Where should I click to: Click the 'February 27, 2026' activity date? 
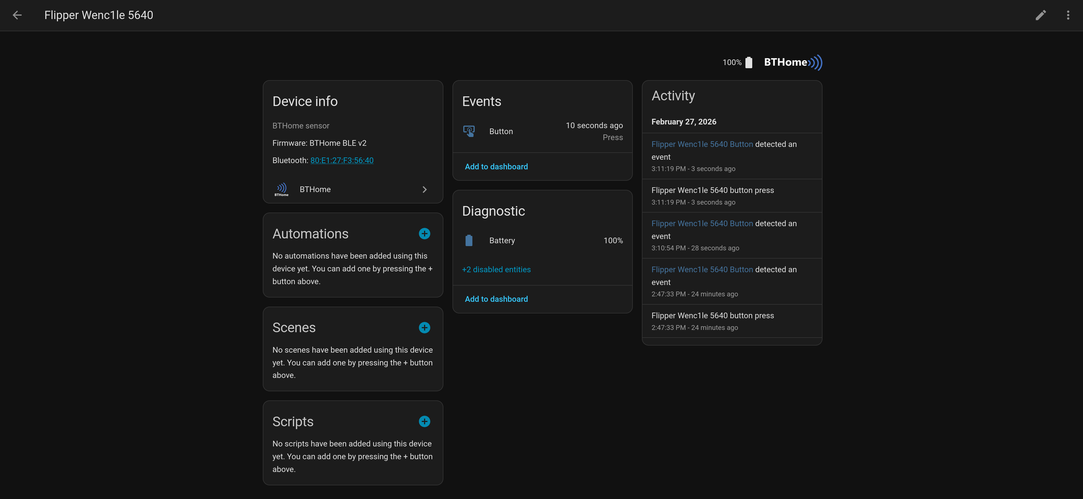click(x=684, y=122)
